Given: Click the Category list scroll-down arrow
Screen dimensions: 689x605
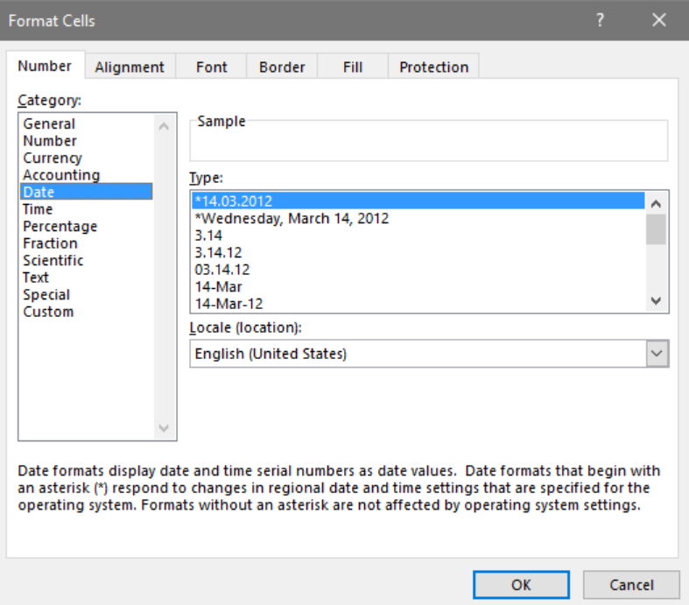Looking at the screenshot, I should click(164, 428).
